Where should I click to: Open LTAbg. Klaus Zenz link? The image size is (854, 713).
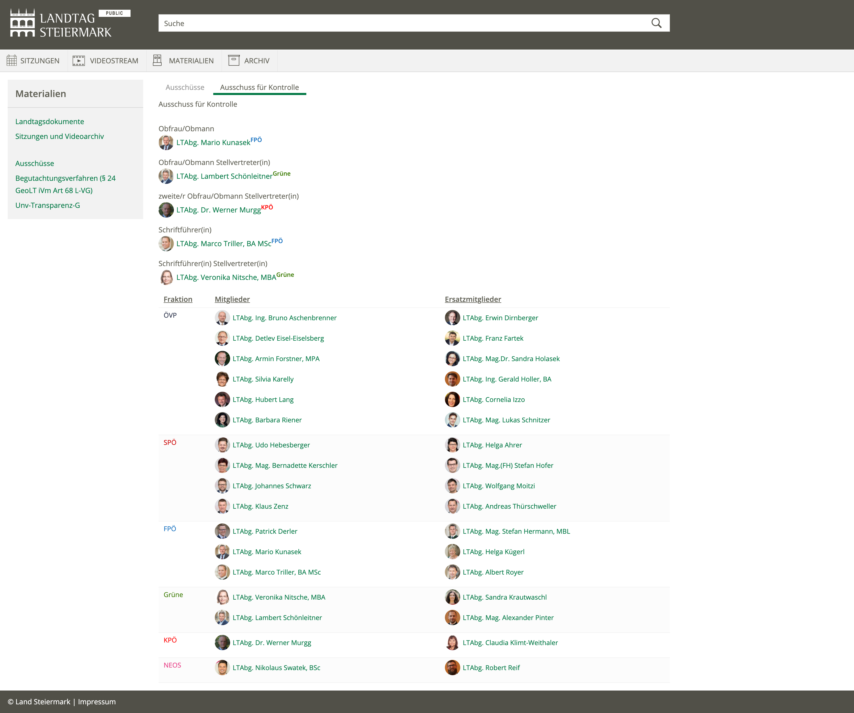(260, 506)
